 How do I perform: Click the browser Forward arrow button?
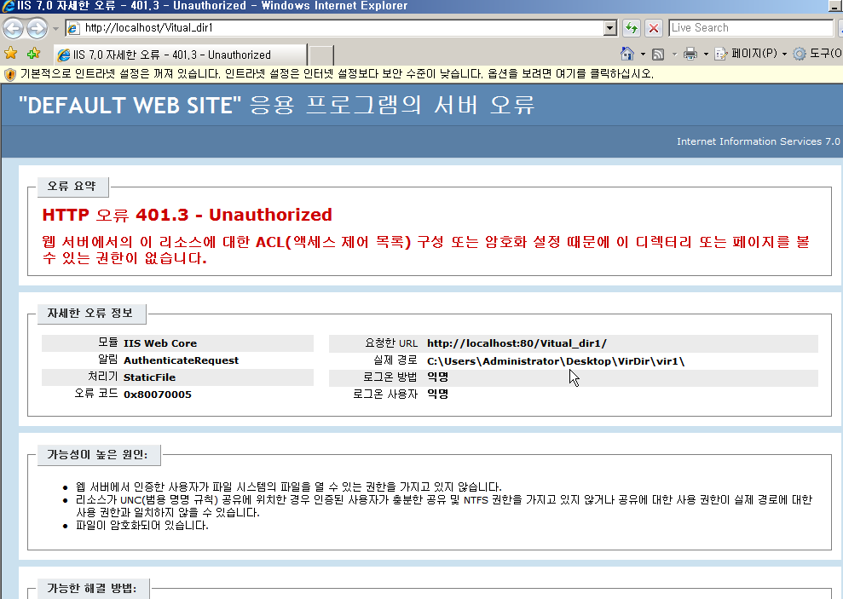[x=38, y=28]
